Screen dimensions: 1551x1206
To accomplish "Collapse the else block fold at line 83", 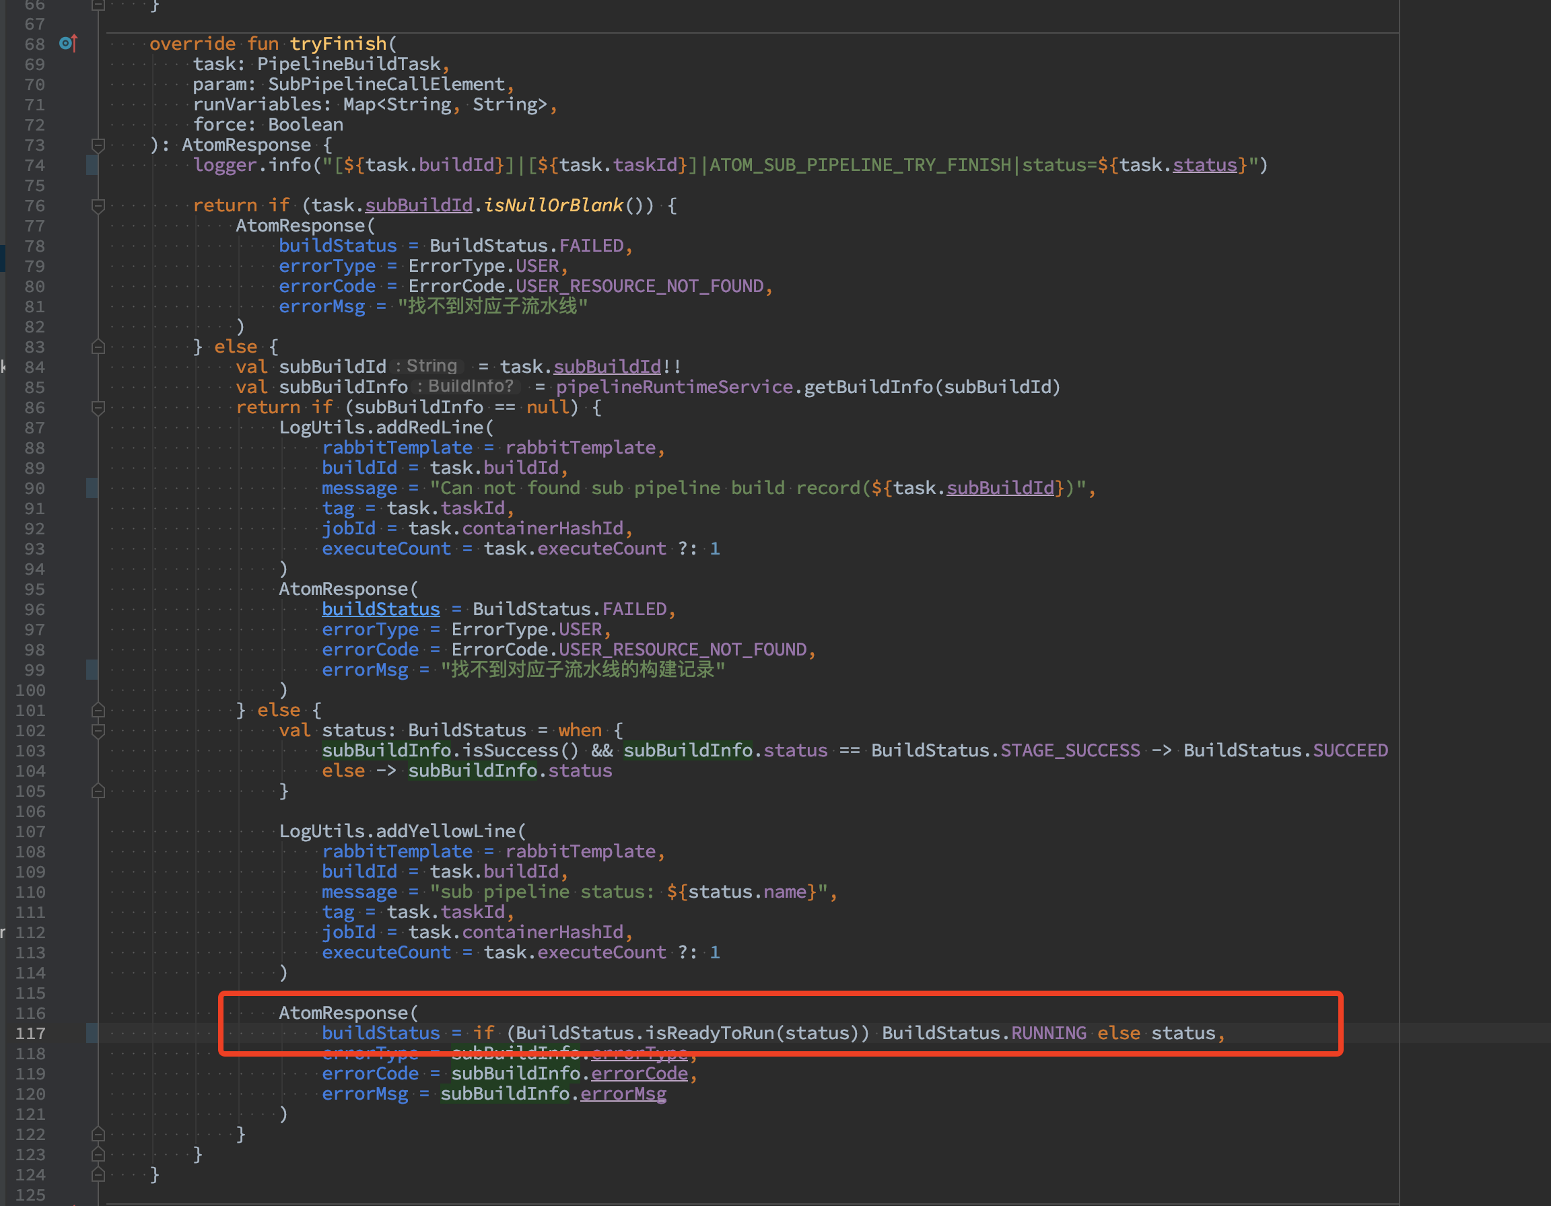I will coord(99,347).
